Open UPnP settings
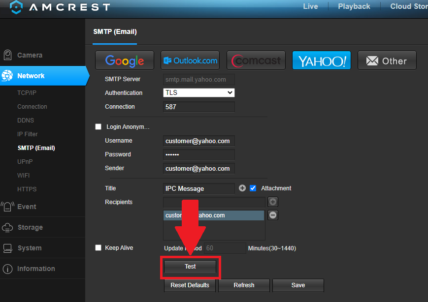The height and width of the screenshot is (302, 428). click(25, 162)
